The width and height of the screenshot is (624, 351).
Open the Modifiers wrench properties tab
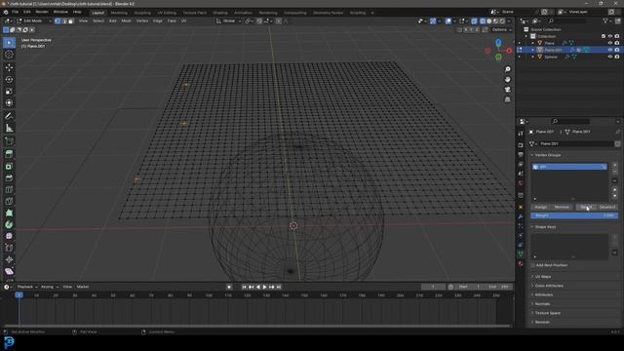click(x=521, y=216)
